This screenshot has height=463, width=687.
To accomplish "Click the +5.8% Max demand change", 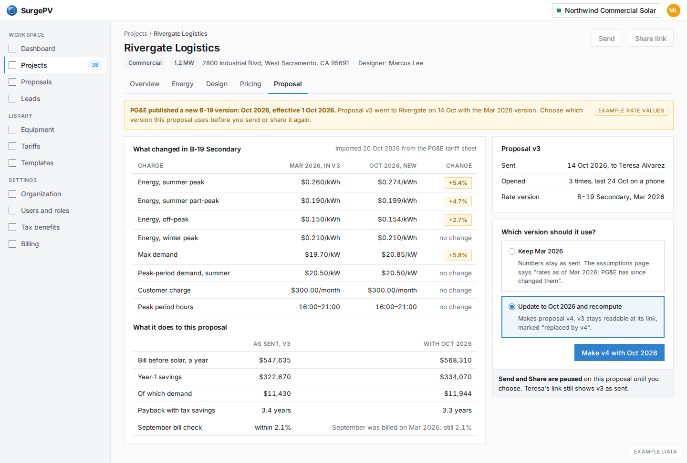I will pos(458,255).
